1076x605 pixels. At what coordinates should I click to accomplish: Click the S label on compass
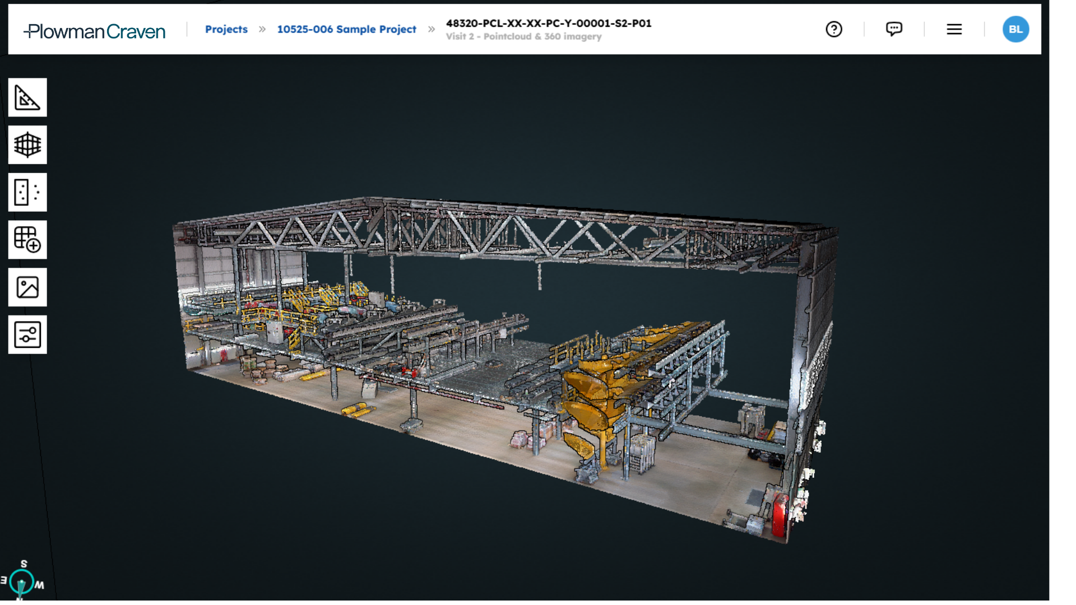click(x=24, y=564)
